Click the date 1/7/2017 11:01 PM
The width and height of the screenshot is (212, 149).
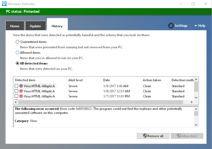tap(116, 96)
